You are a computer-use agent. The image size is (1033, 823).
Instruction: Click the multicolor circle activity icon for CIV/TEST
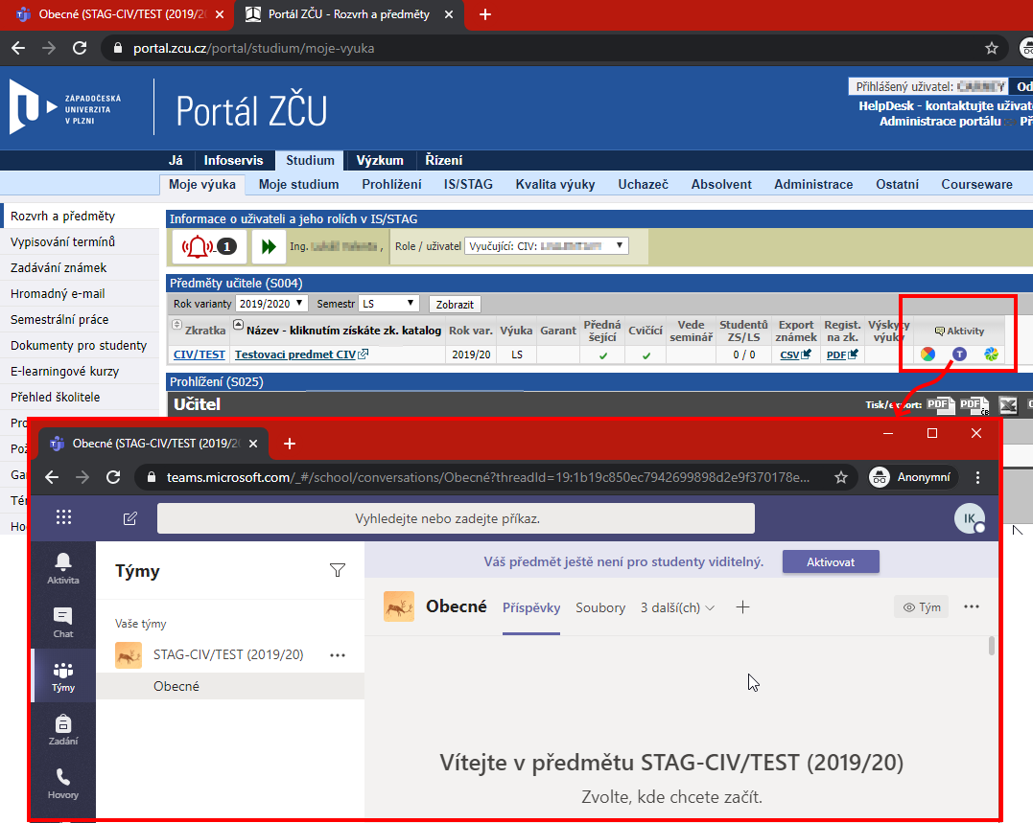click(927, 354)
